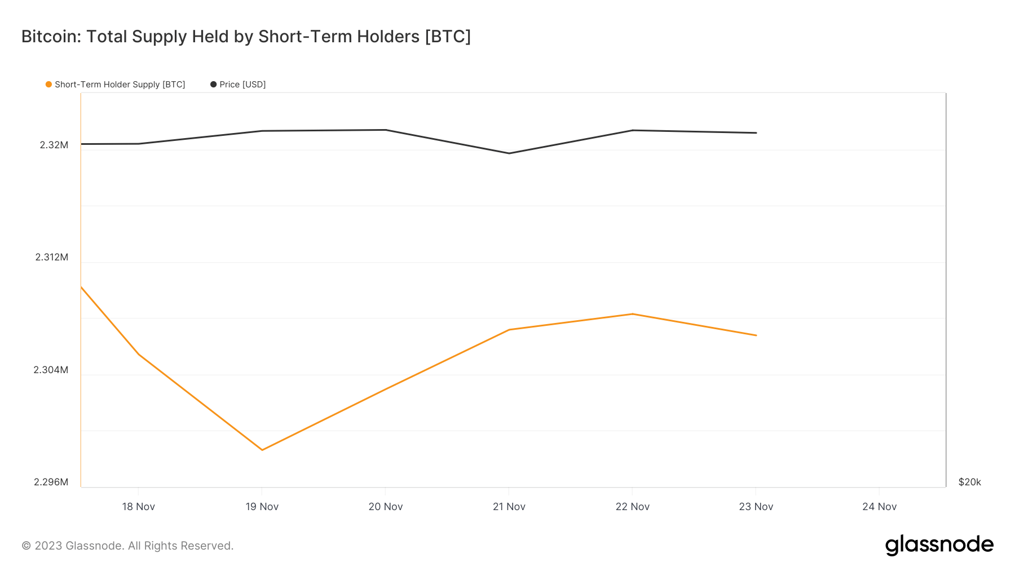Select the 21 Nov x-axis label
The width and height of the screenshot is (1015, 571).
point(509,507)
